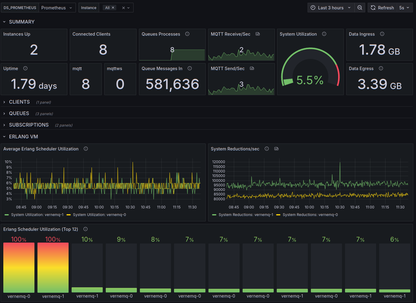Click the System Reductions/sec info icon
This screenshot has width=416, height=303.
point(267,149)
